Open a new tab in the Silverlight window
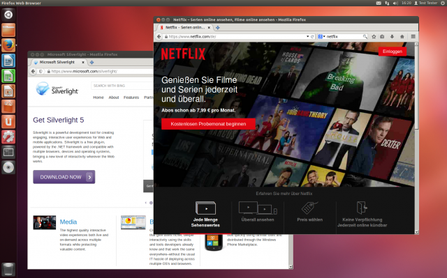 pos(91,62)
